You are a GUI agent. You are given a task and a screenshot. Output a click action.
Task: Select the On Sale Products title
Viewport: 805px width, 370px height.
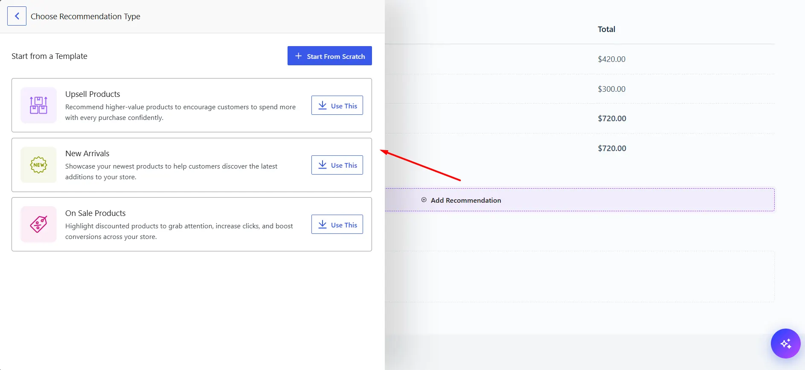coord(95,213)
